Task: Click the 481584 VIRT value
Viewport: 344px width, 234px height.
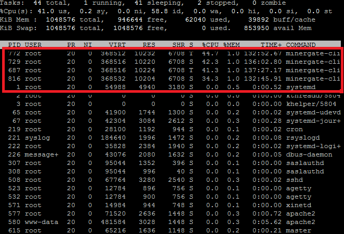Action: (113, 222)
